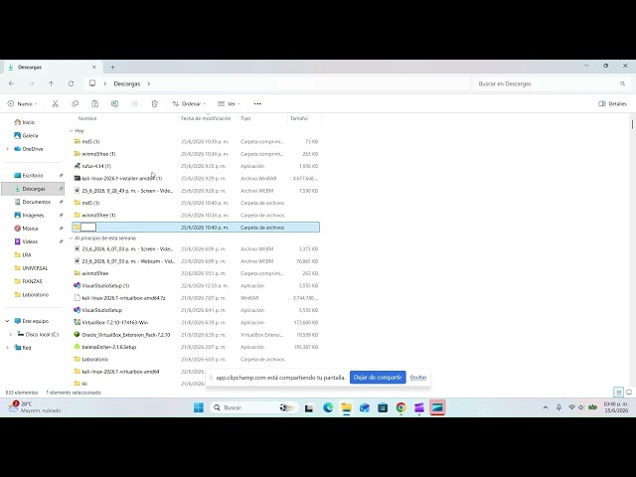Viewport: 636px width, 477px height.
Task: Show hidden system tray icons
Action: click(x=546, y=407)
